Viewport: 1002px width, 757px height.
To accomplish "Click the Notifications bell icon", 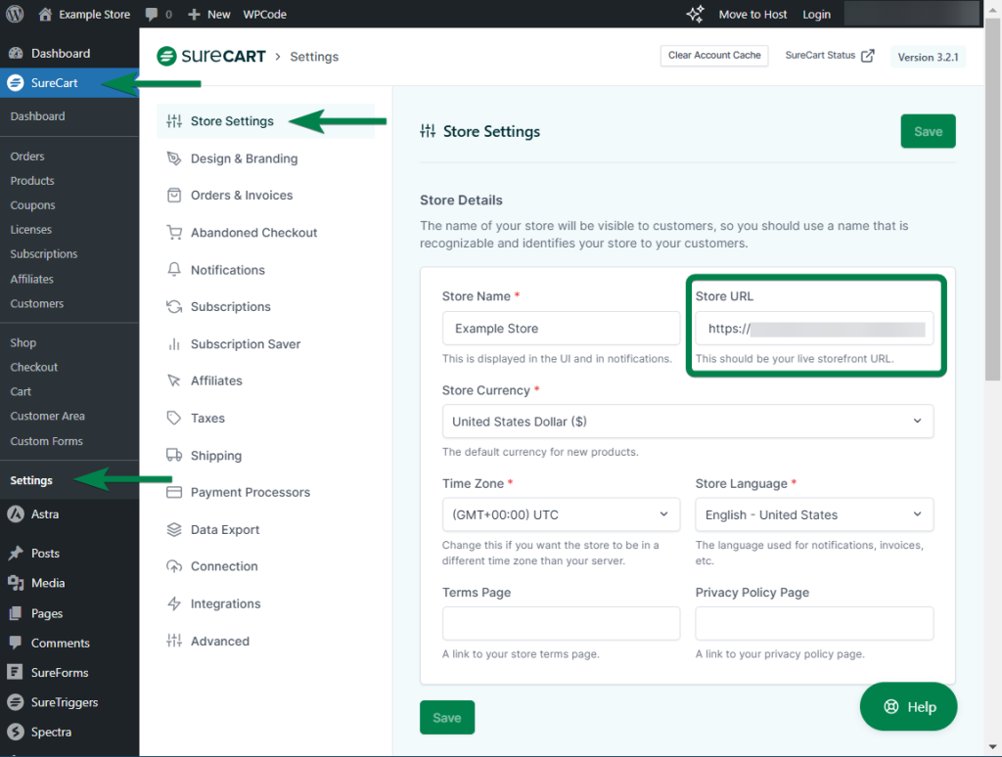I will tap(174, 270).
